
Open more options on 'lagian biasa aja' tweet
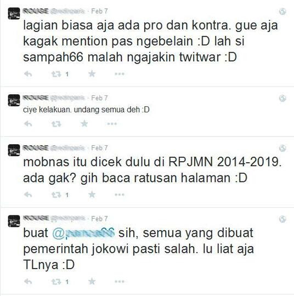click(x=120, y=74)
